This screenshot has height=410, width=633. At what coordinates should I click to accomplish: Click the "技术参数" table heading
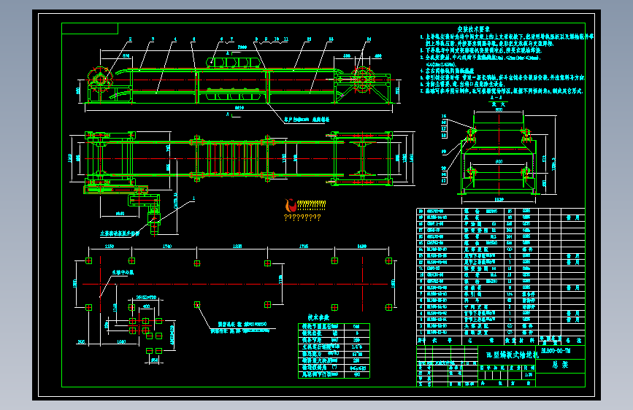click(318, 317)
